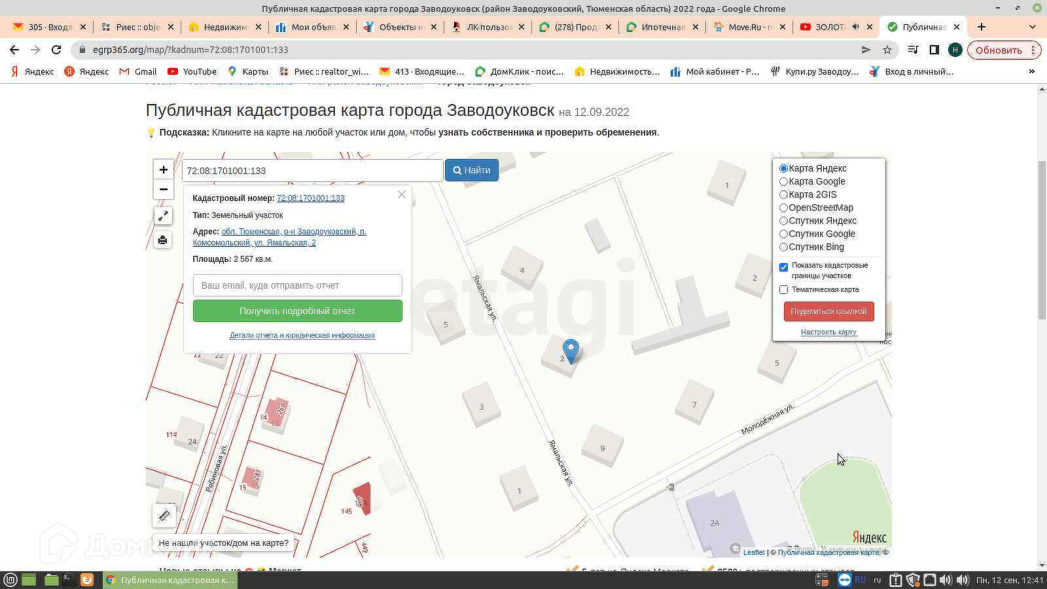Open the Ипотечная browser tab
The width and height of the screenshot is (1047, 589).
(662, 27)
